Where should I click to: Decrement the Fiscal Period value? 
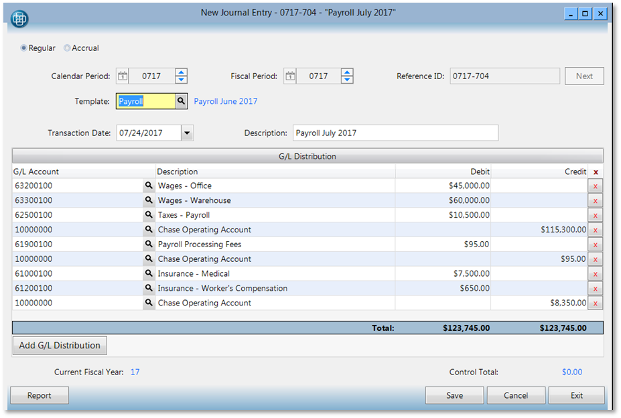pos(347,80)
